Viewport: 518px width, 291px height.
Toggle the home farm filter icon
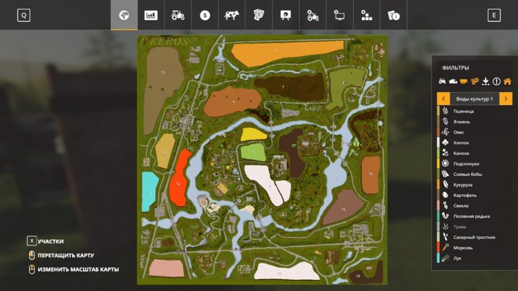pos(507,82)
